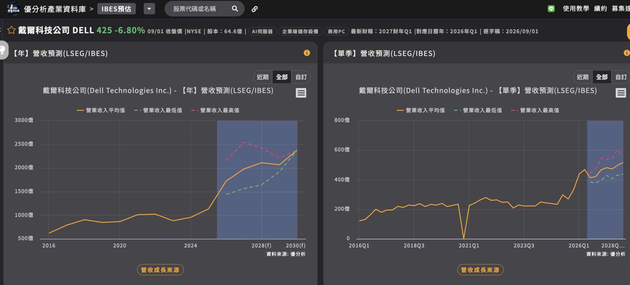Select the 企業級儲存設備 tag

coord(300,31)
